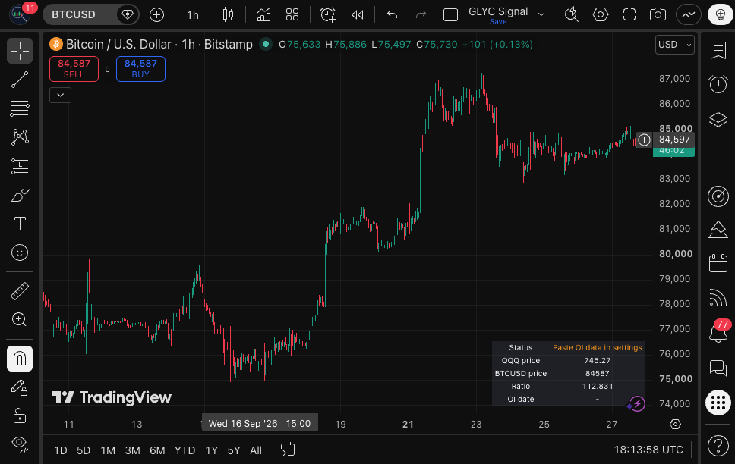735x464 pixels.
Task: Toggle stay in drawing mode
Action: [20, 387]
